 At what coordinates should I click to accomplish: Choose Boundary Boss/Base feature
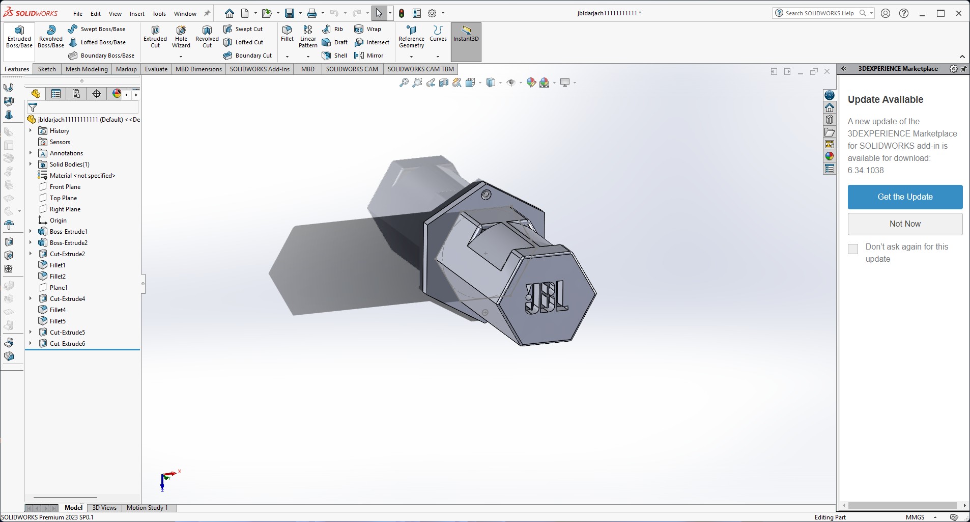pyautogui.click(x=101, y=56)
